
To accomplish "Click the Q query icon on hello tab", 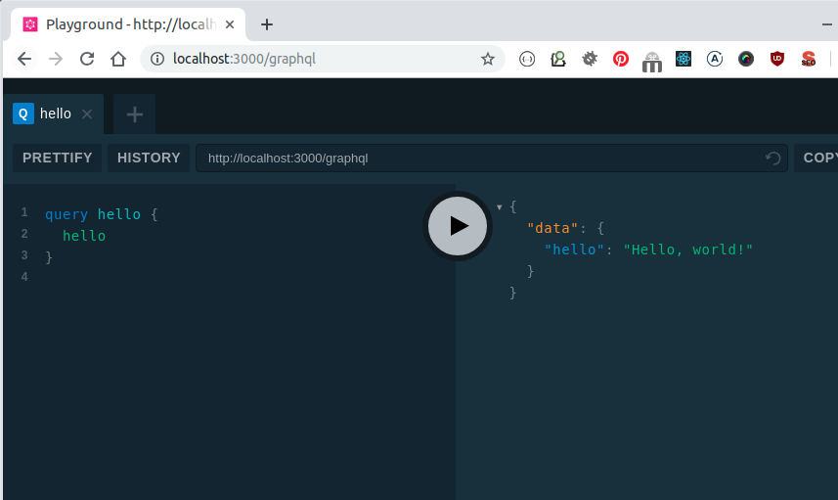I will [23, 114].
